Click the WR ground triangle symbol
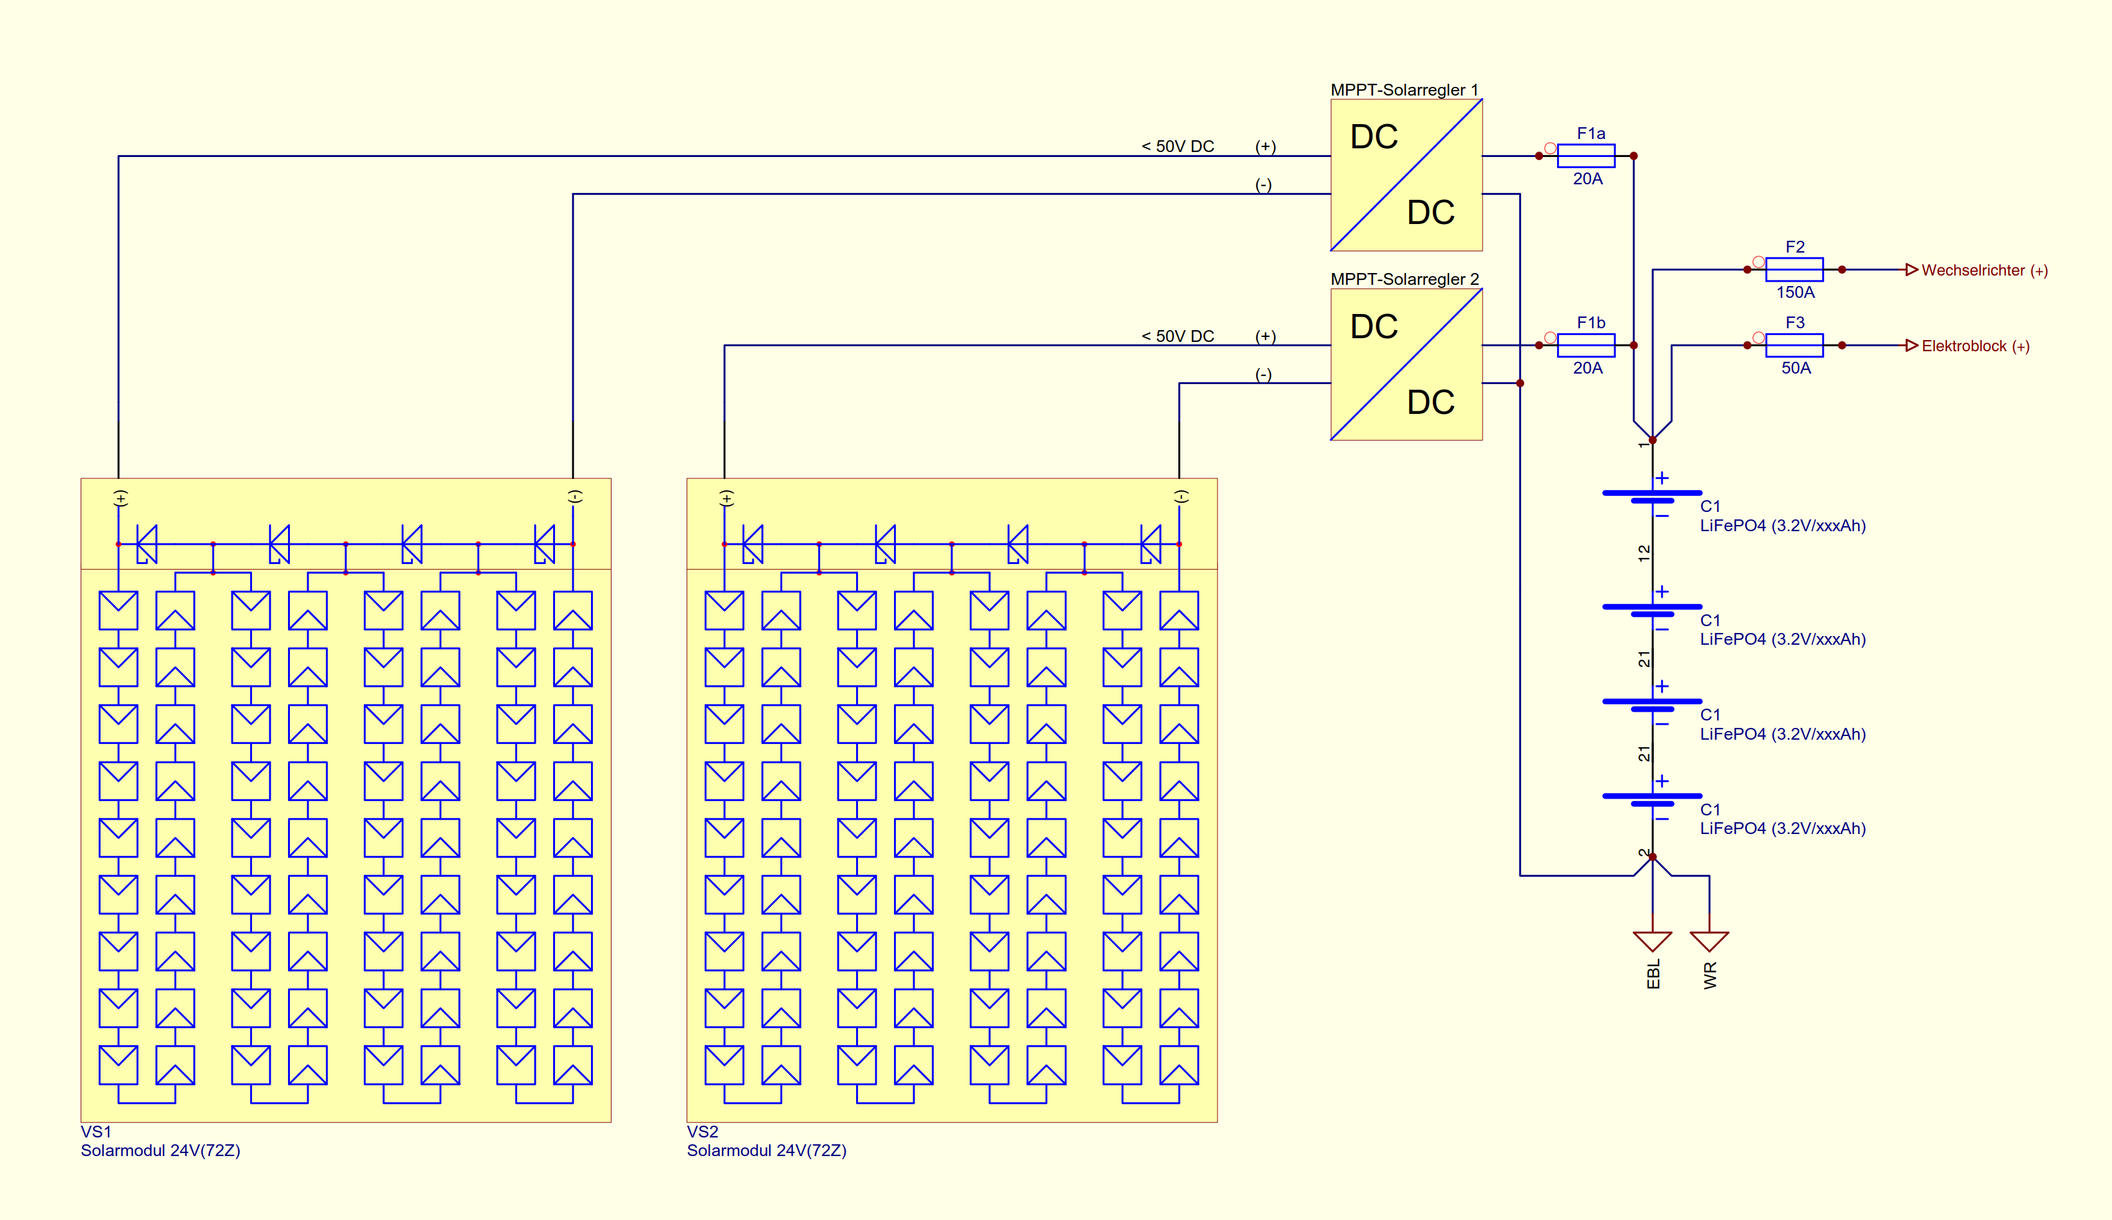The width and height of the screenshot is (2112, 1220). coord(1710,941)
